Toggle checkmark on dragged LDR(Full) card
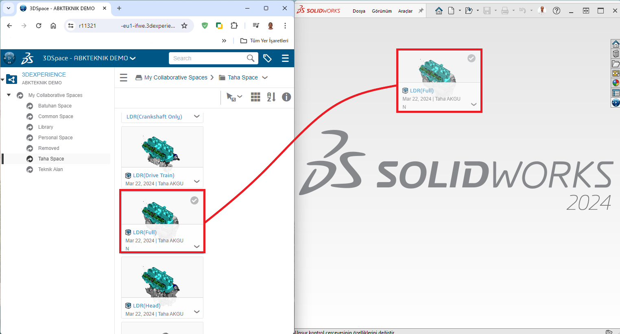This screenshot has width=620, height=334. [471, 58]
